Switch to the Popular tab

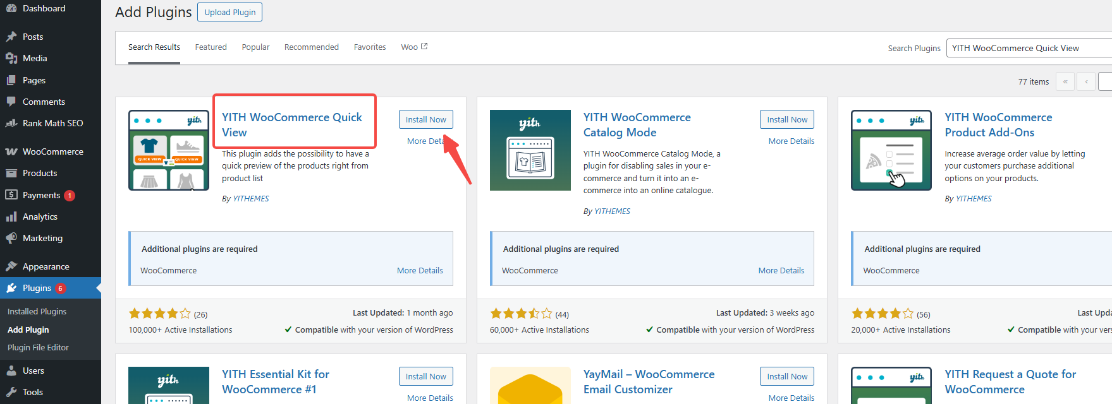255,47
